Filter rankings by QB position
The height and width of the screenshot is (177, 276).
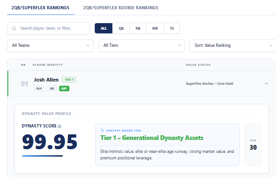[x=121, y=28]
